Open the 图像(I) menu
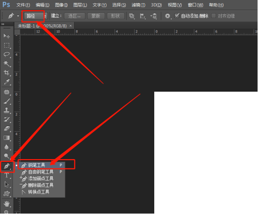 point(61,5)
